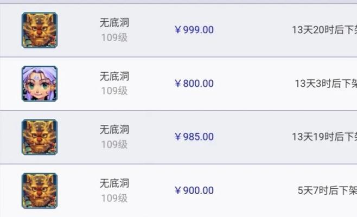The height and width of the screenshot is (217, 357).
Task: Tap 无底洞 name in the ¥900.00 row
Action: pyautogui.click(x=114, y=183)
